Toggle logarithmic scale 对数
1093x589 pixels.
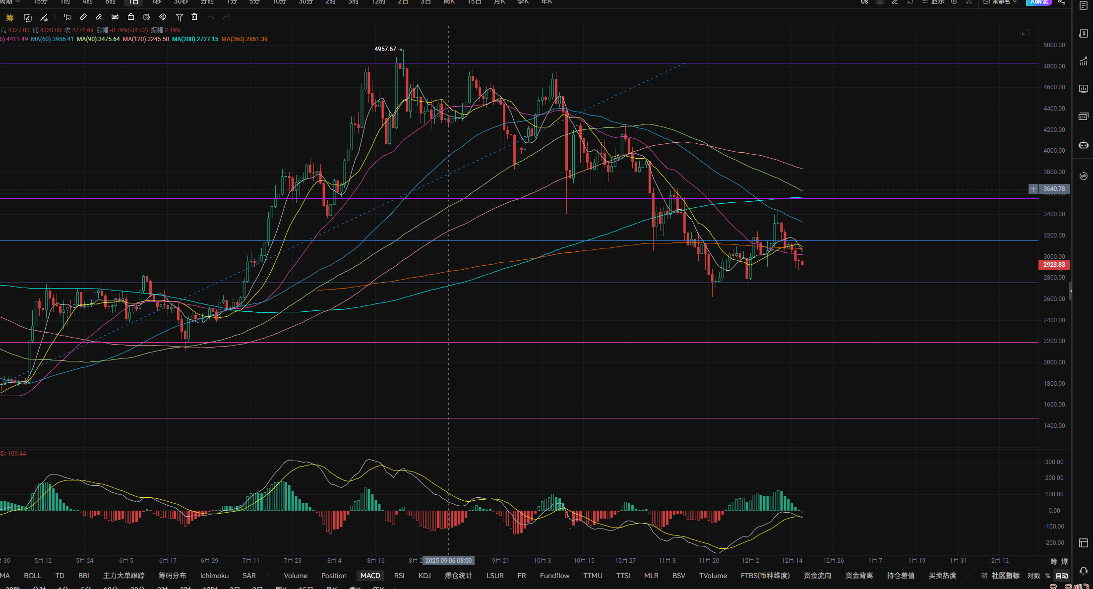(1033, 576)
